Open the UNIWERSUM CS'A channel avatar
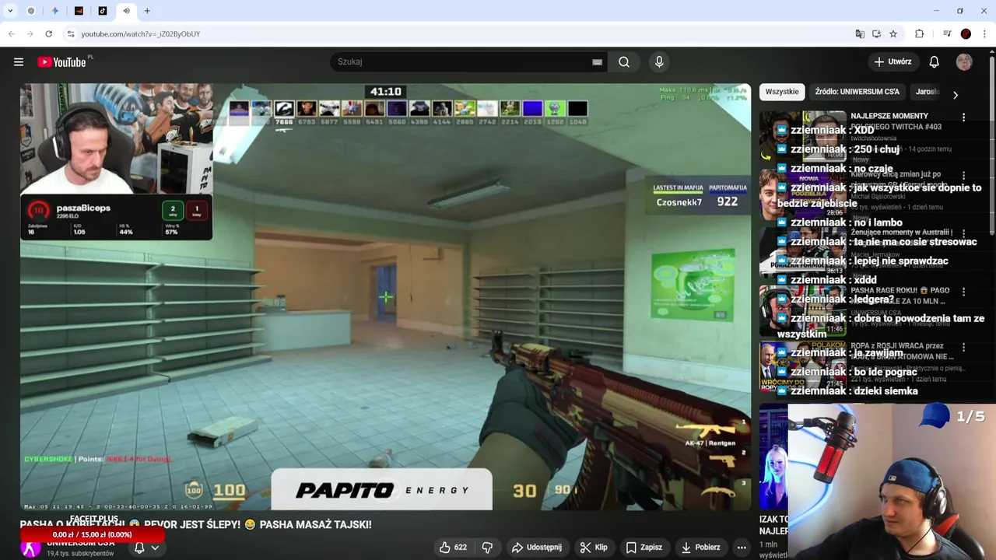Image resolution: width=996 pixels, height=560 pixels. 30,549
